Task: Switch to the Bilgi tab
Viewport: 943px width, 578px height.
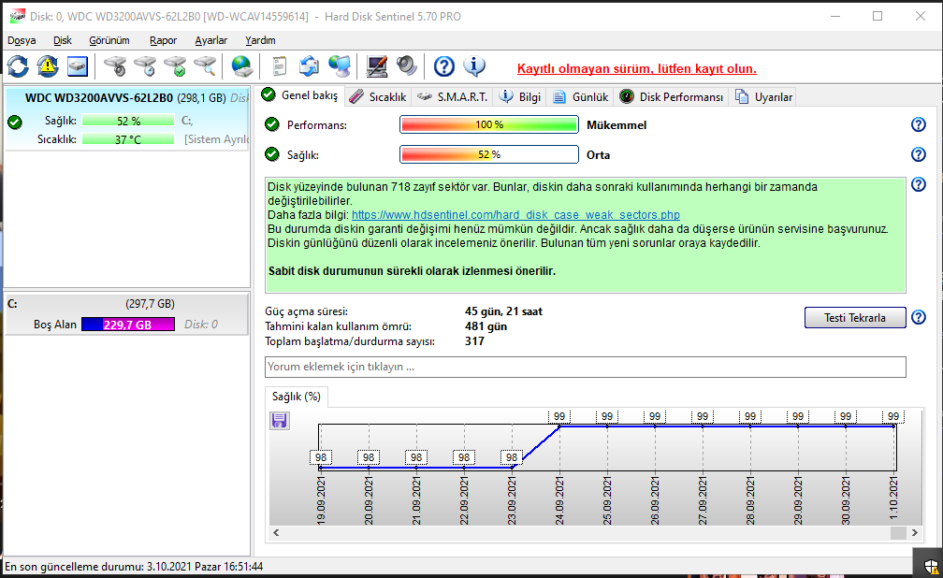Action: [521, 97]
